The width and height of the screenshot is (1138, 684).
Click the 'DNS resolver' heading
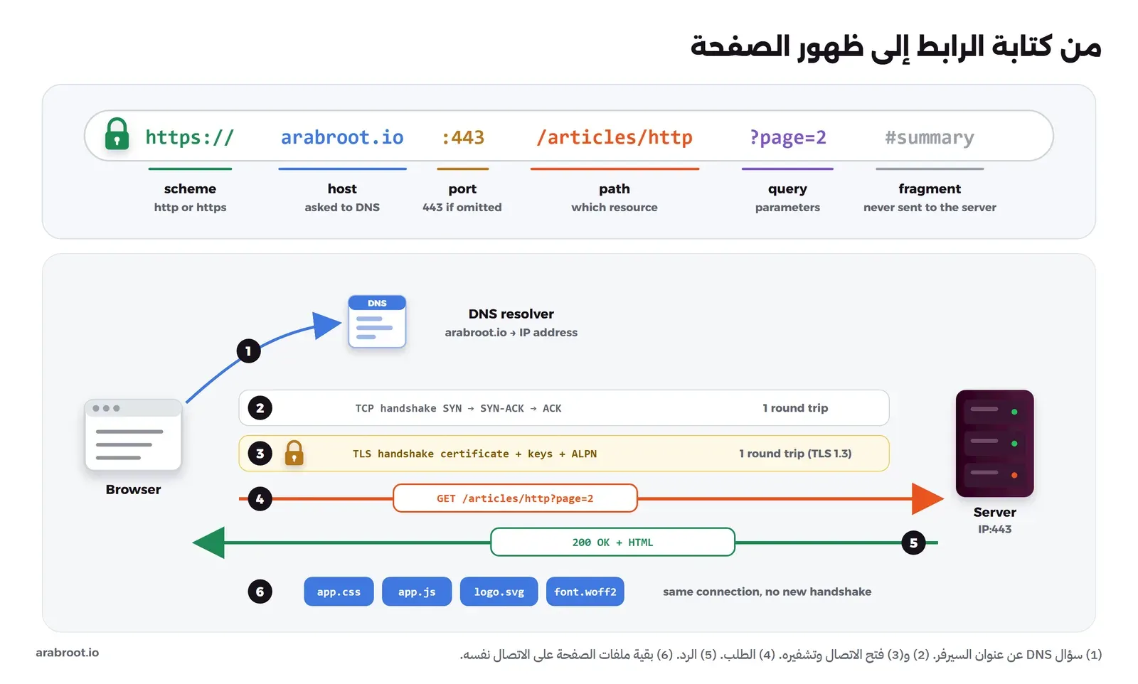click(x=511, y=314)
